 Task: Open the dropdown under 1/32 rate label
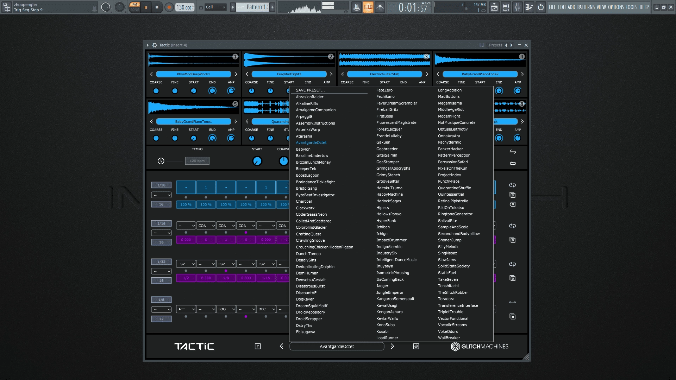coord(161,271)
